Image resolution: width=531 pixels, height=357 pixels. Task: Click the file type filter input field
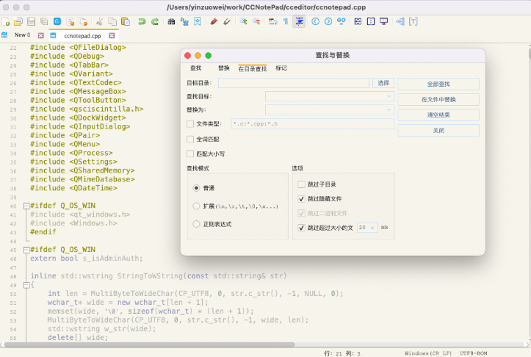(x=313, y=124)
